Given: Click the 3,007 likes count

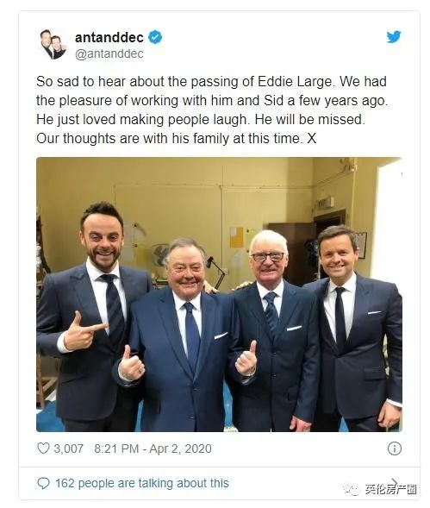Looking at the screenshot, I should (x=69, y=448).
